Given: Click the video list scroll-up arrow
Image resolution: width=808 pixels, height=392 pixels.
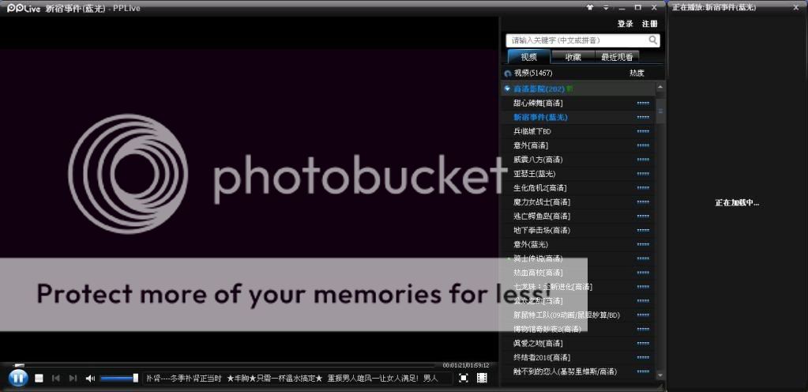Looking at the screenshot, I should coord(660,89).
